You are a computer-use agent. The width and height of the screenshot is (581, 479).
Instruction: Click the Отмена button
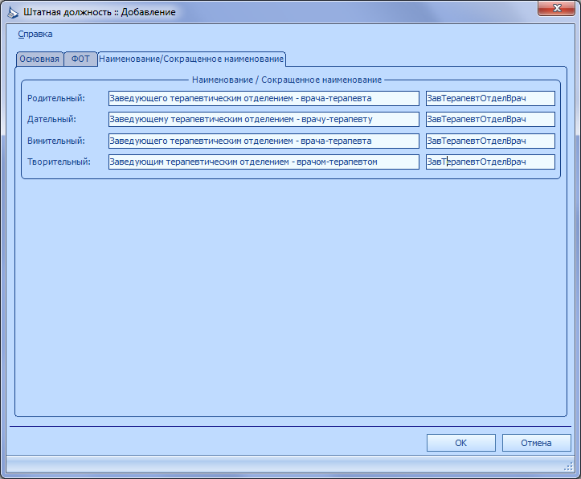click(x=536, y=443)
